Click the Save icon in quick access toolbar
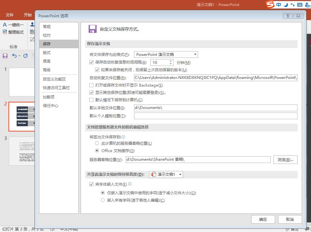The width and height of the screenshot is (311, 232). pos(5,56)
